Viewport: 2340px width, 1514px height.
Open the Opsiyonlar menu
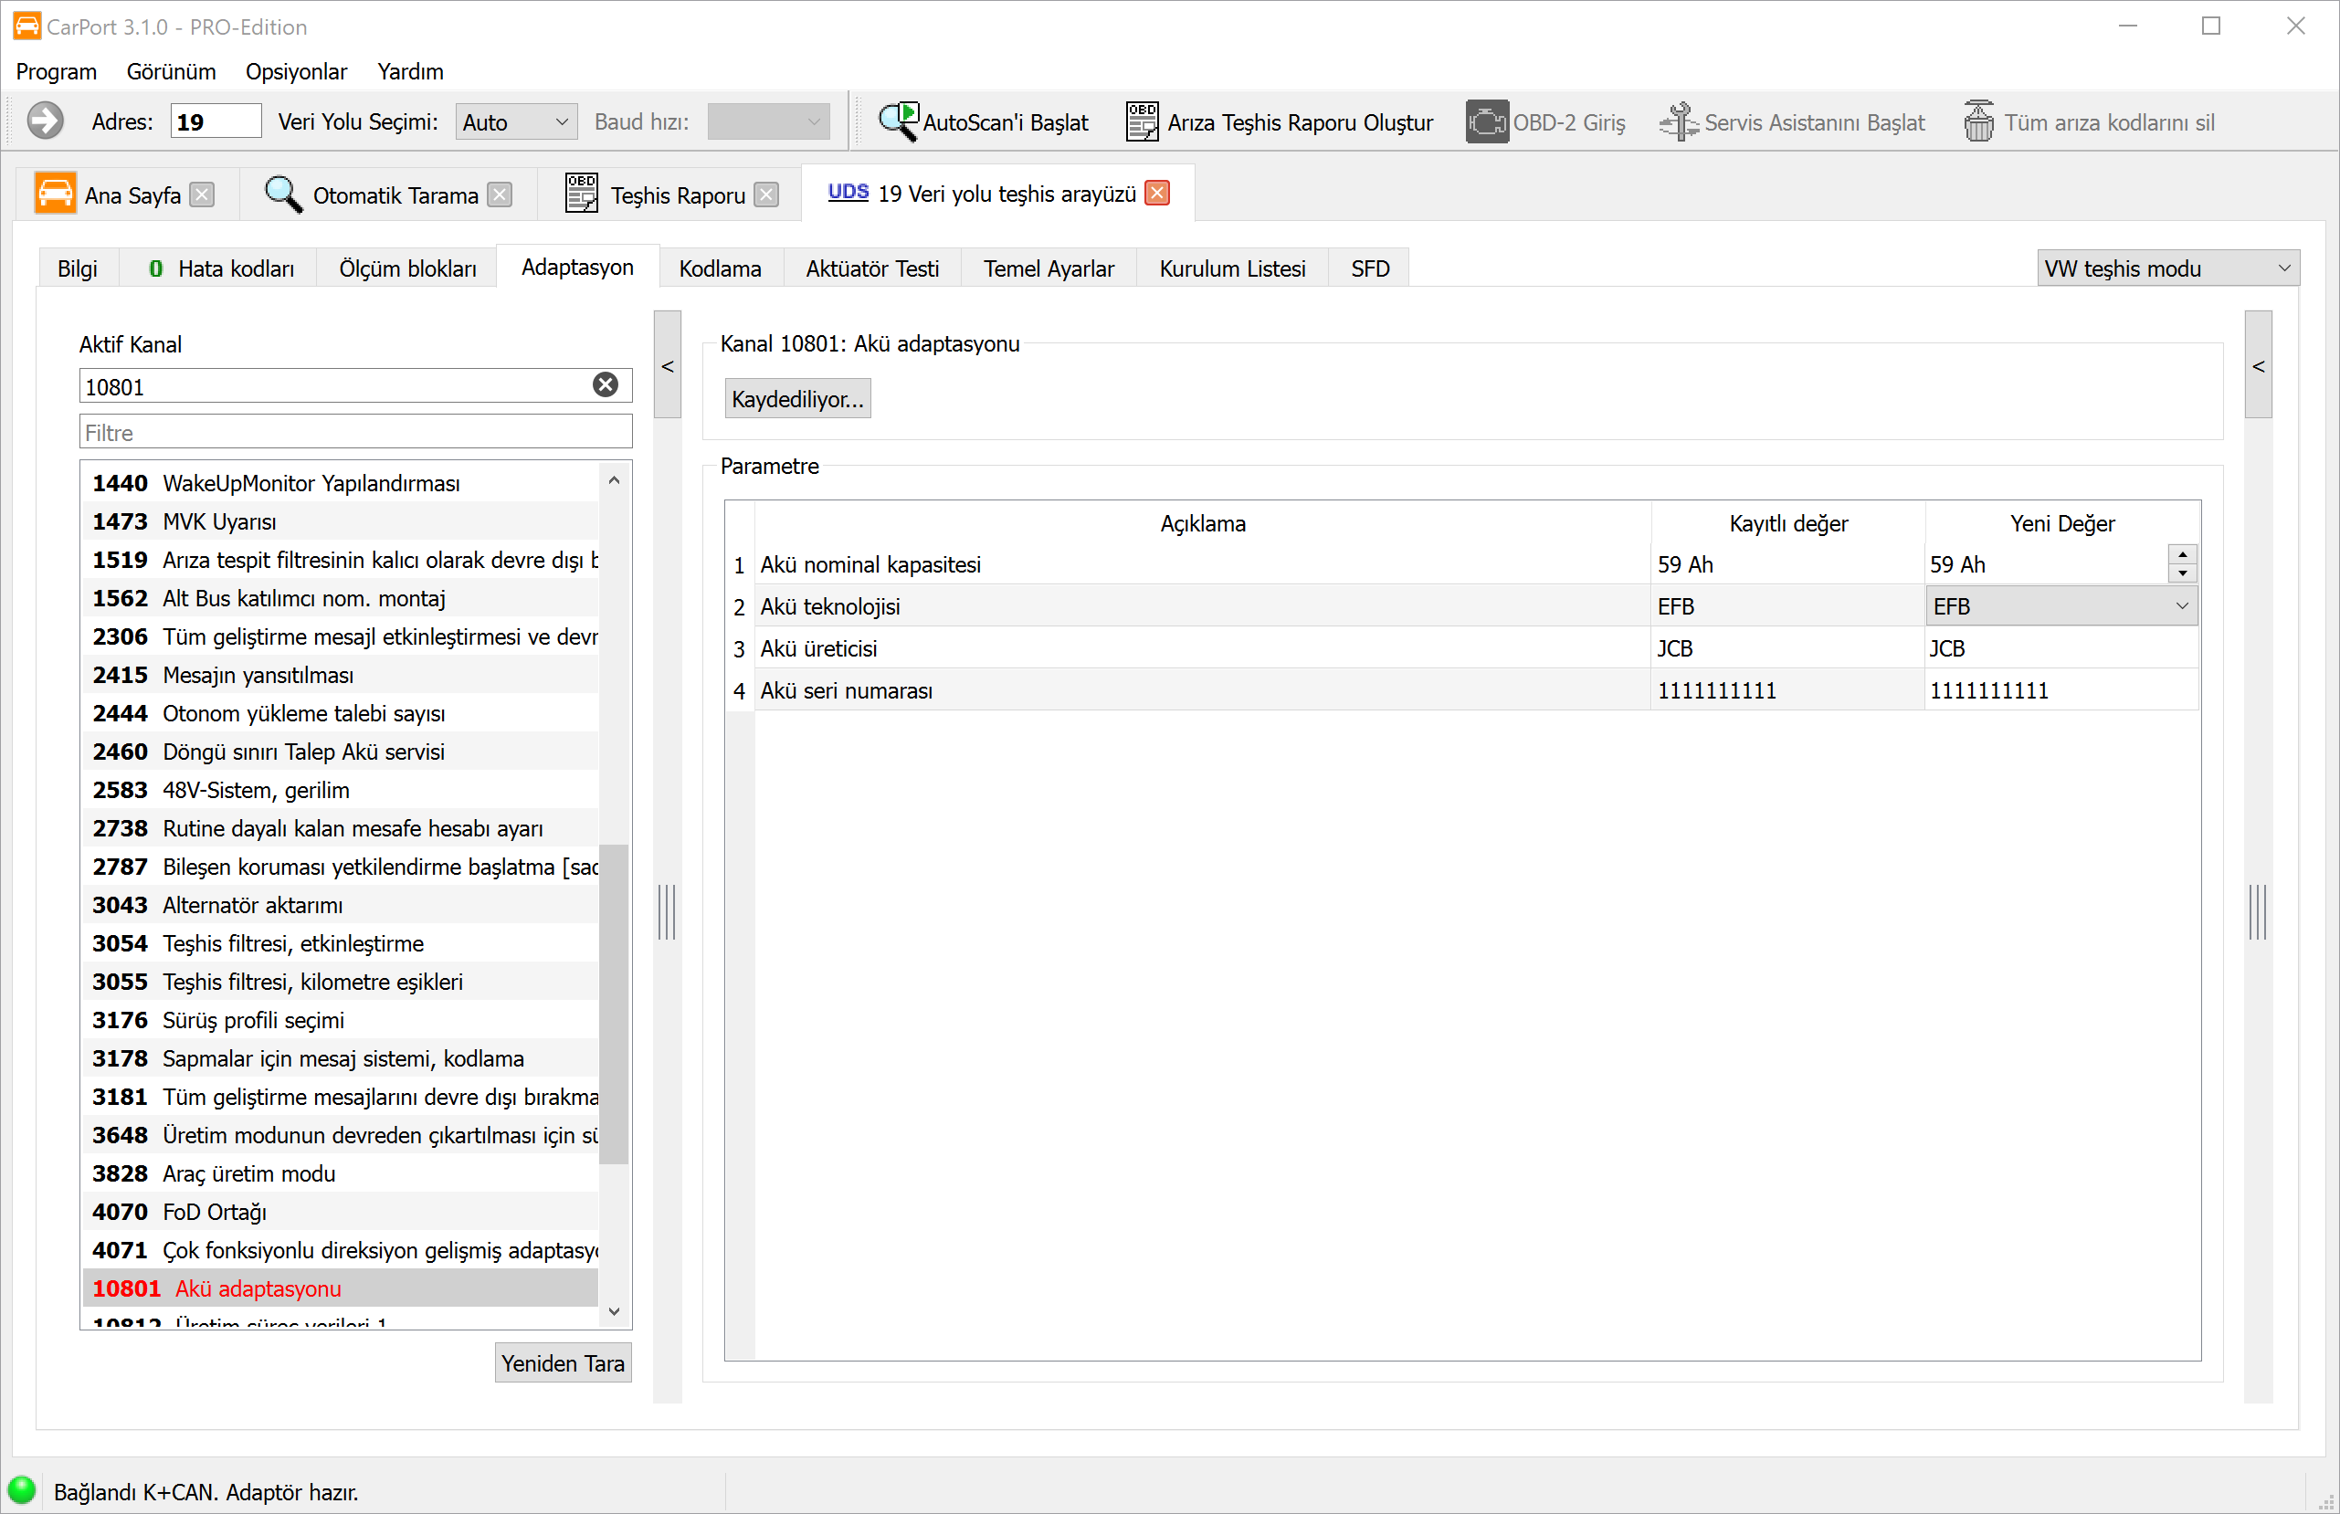[296, 72]
